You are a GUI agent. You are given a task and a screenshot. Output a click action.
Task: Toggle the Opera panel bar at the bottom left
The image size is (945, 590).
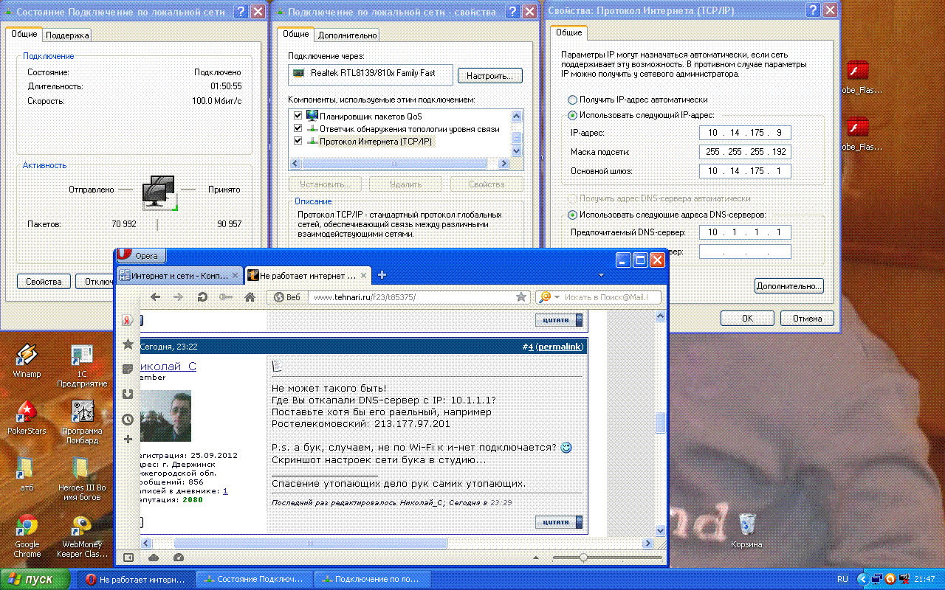pyautogui.click(x=128, y=558)
